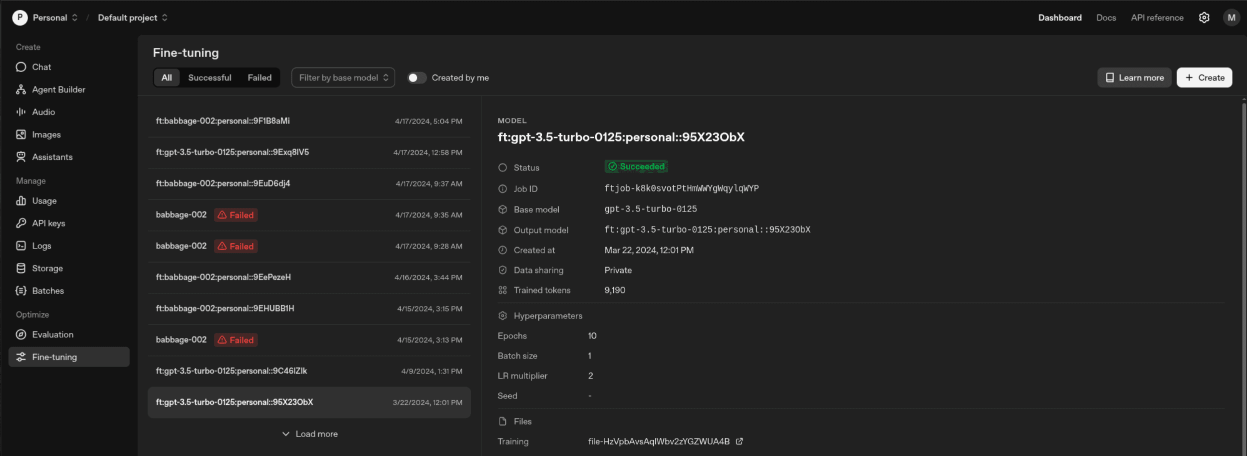Open the Filter by base model dropdown
The image size is (1247, 456).
(342, 77)
